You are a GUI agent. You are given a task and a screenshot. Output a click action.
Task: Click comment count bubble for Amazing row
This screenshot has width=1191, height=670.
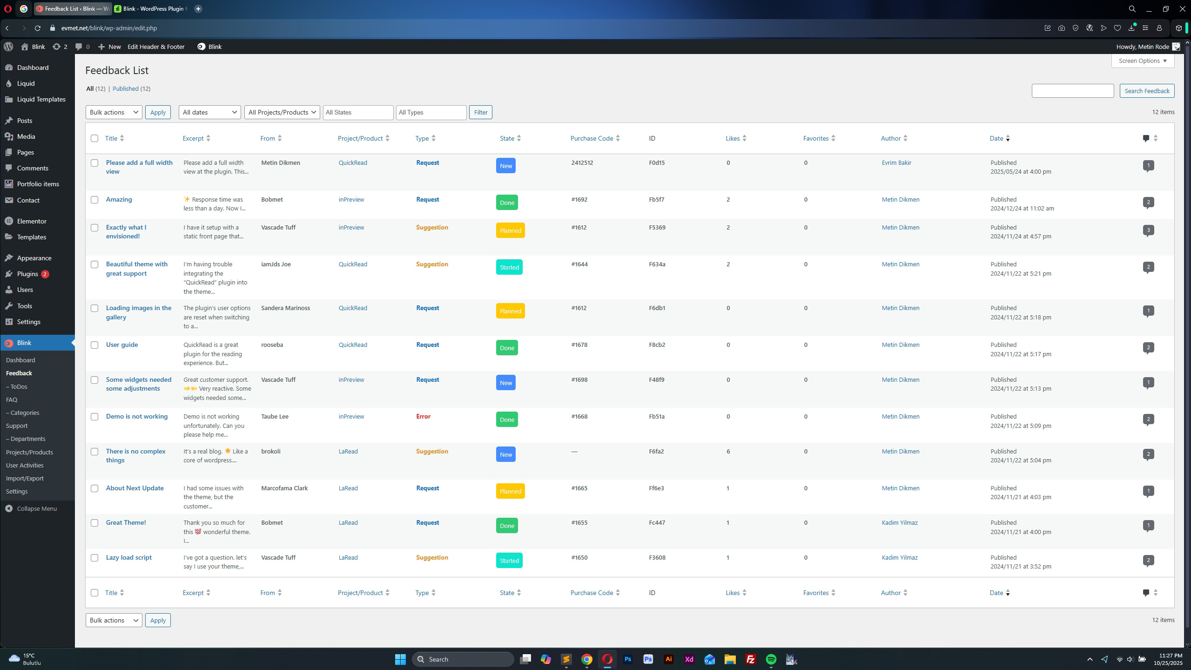[x=1148, y=202]
